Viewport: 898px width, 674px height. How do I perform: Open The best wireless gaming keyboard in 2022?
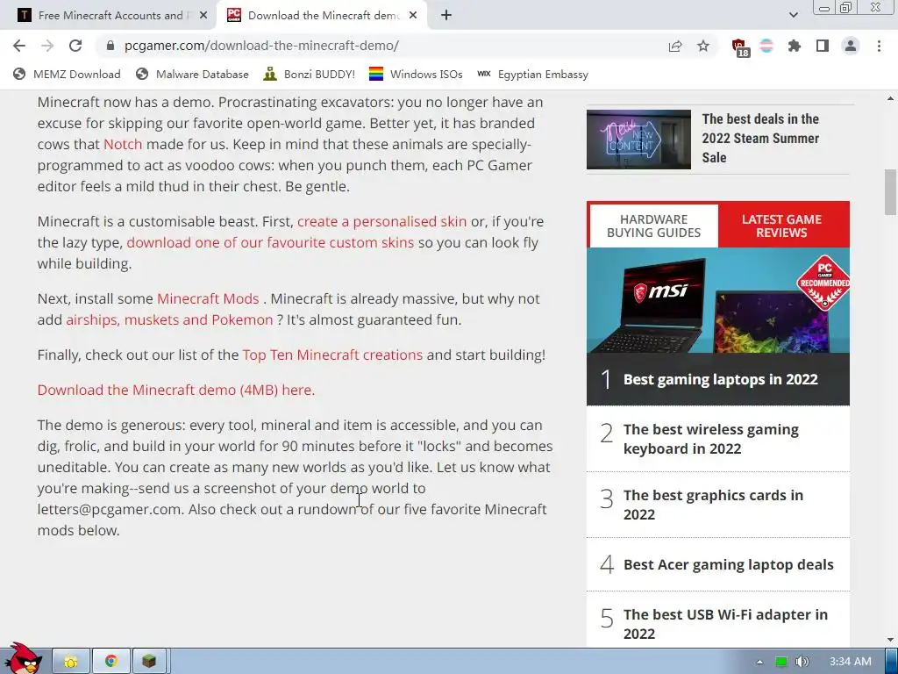coord(710,439)
